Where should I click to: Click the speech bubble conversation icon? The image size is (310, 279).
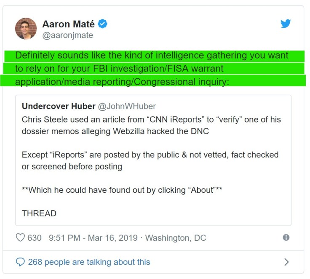(x=20, y=262)
